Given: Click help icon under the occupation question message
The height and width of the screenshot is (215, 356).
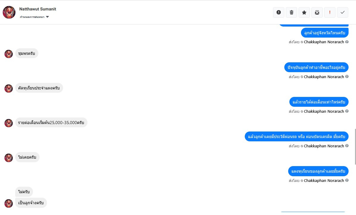Looking at the screenshot, I should [347, 77].
